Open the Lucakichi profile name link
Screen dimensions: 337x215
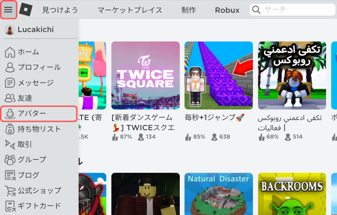point(36,29)
